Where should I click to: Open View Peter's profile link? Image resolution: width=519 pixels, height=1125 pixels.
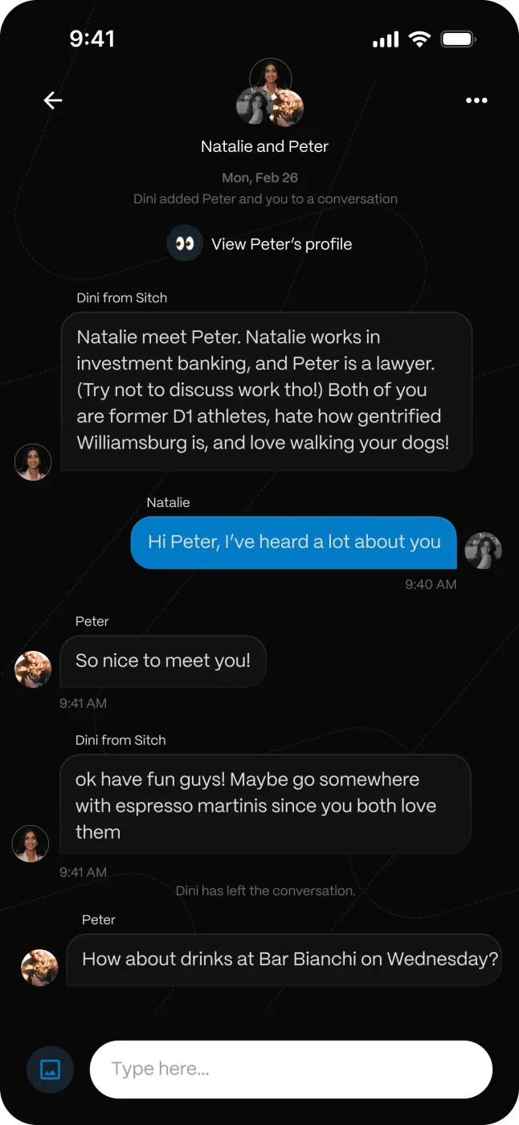pyautogui.click(x=281, y=244)
